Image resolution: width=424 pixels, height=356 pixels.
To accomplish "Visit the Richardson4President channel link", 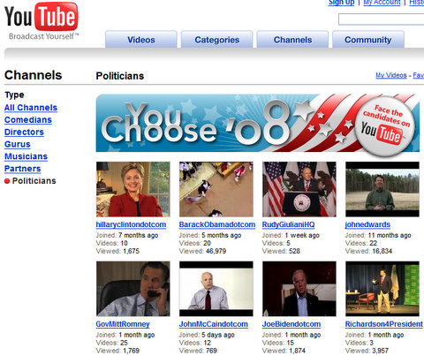I will coord(384,324).
